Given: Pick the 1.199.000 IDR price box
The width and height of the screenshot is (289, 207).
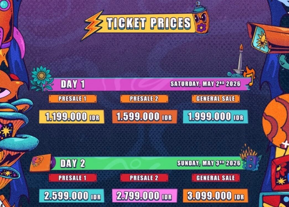Looking at the screenshot, I should [x=72, y=117].
